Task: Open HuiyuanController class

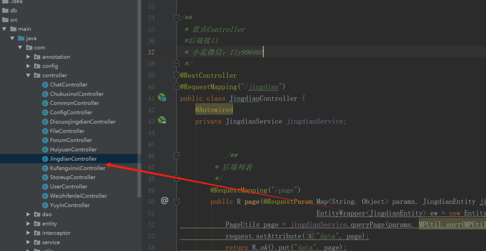Action: (73, 150)
